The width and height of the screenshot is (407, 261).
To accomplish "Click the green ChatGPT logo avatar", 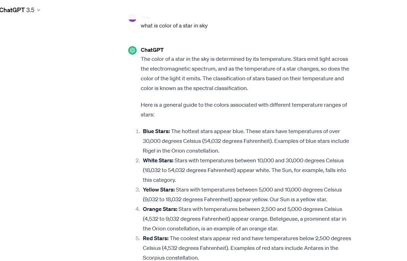I will [132, 50].
